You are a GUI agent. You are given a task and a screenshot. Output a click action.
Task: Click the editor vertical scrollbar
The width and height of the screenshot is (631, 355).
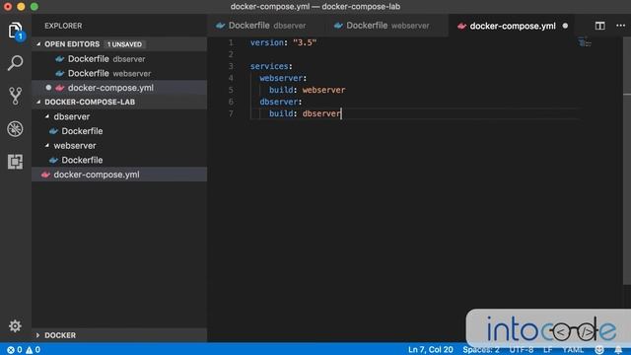[627, 161]
